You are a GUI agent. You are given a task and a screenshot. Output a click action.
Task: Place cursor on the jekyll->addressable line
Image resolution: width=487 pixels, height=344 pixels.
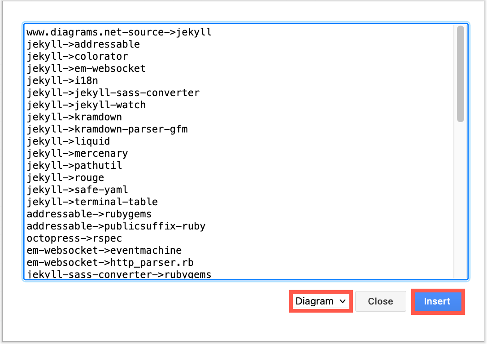[x=83, y=44]
